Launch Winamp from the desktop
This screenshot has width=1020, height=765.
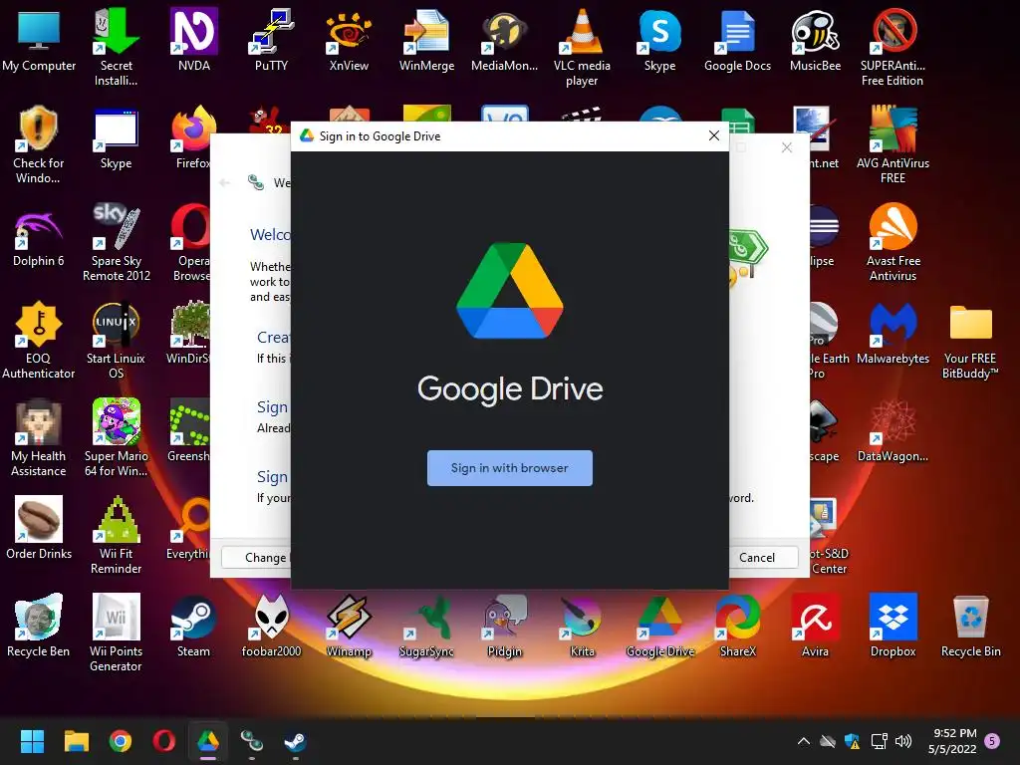pos(349,626)
